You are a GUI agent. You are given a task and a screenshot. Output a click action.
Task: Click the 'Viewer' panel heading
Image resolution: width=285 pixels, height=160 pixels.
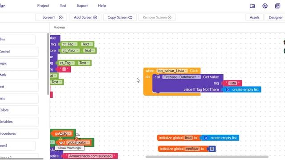59,27
